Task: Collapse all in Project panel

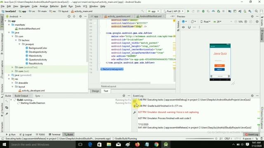Action: click(x=74, y=16)
